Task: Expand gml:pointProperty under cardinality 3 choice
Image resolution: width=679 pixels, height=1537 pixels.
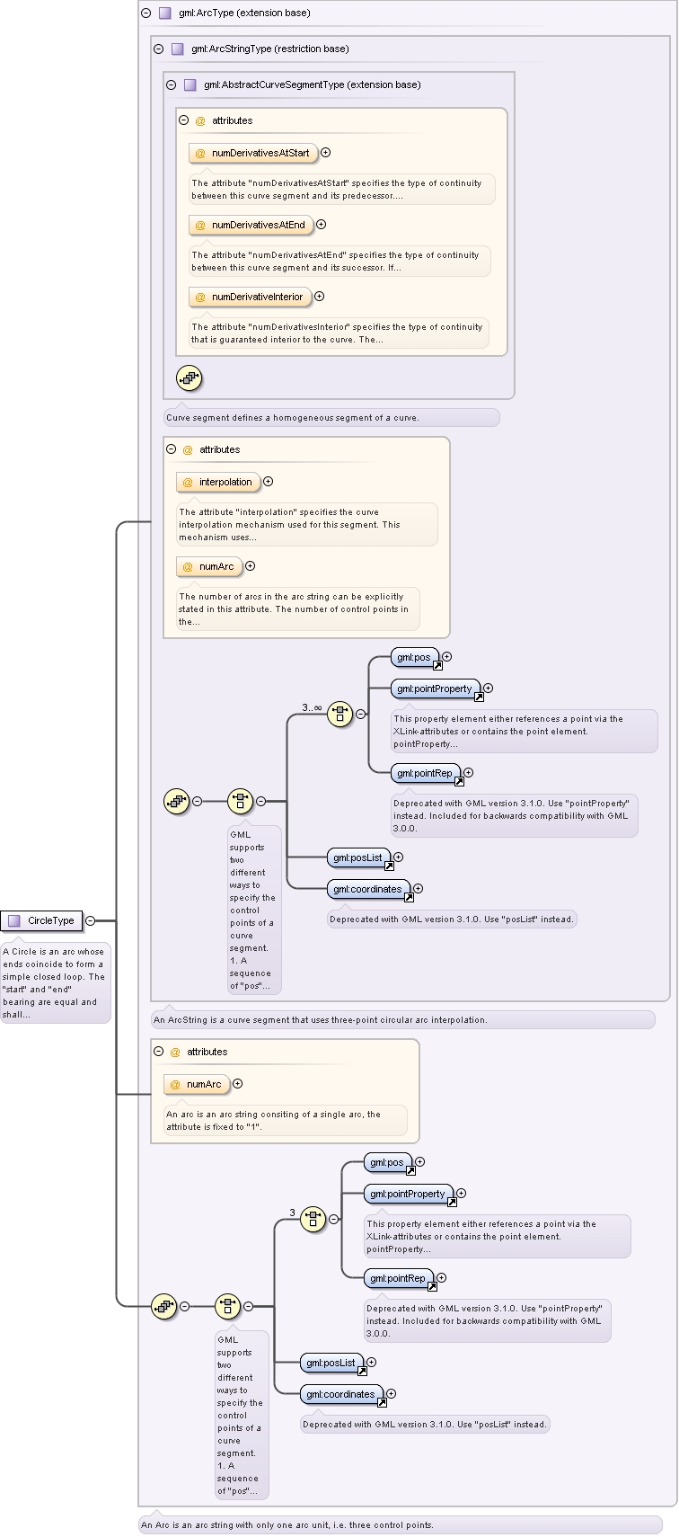Action: [461, 1194]
